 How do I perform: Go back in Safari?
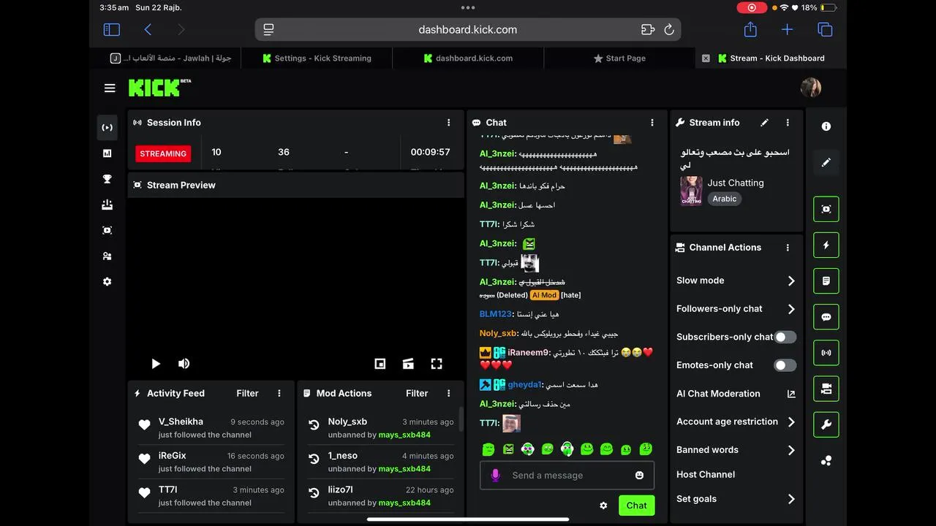click(148, 30)
